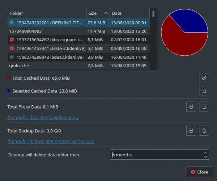217x181 pixels.
Task: Click cleanup icon for Total Backup Data
Action: 191,131
